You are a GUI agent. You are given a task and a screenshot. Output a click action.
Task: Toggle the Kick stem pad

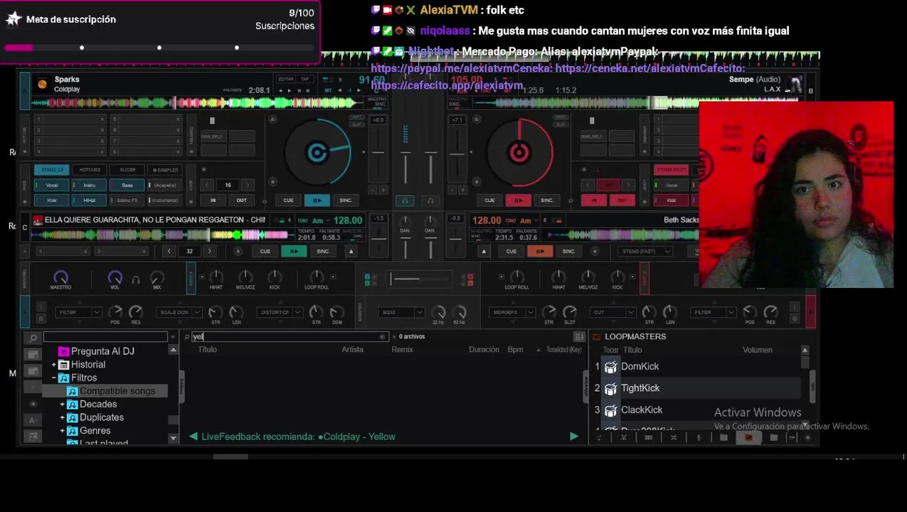coord(52,201)
